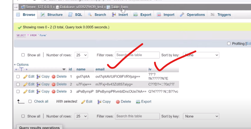Click the Export icon below the table
Viewport: 251px width, 129px height.
pos(138,102)
